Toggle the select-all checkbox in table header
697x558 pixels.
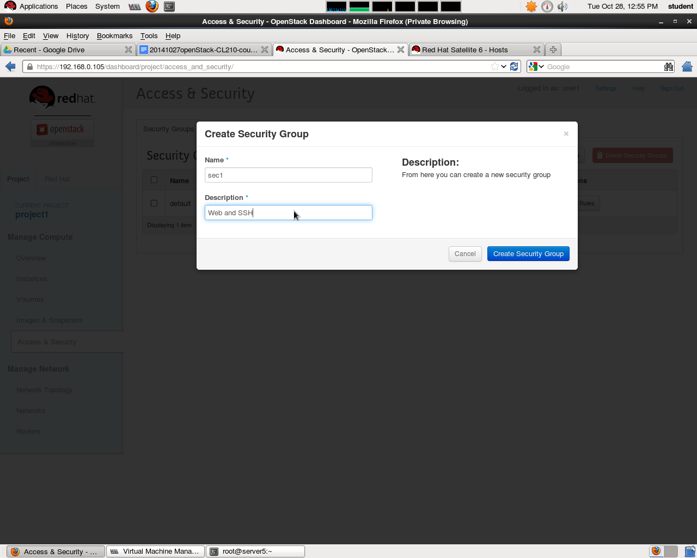point(154,180)
